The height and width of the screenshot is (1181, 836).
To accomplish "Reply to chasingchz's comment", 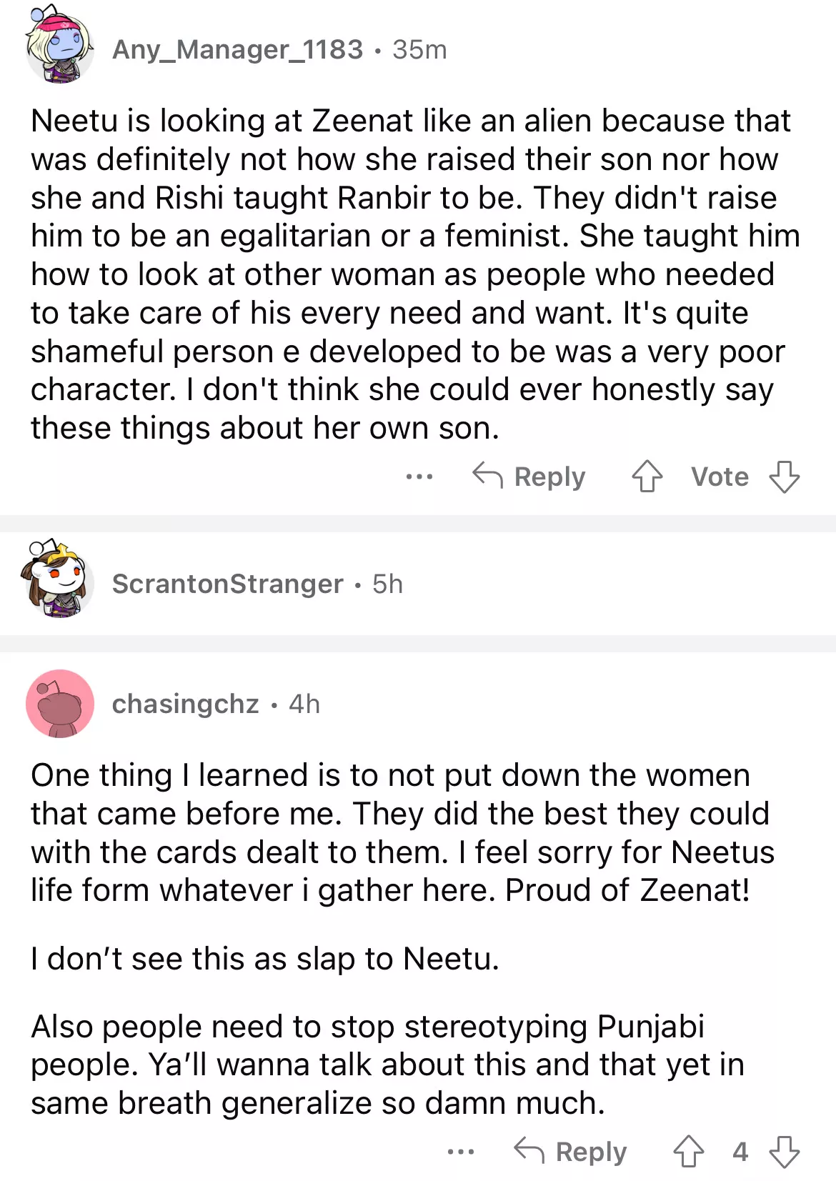I will pyautogui.click(x=571, y=1151).
